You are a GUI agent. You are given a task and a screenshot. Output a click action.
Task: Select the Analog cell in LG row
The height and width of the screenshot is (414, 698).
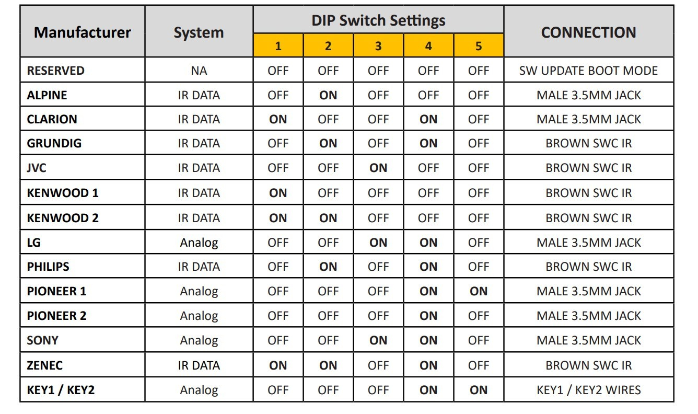pyautogui.click(x=199, y=243)
